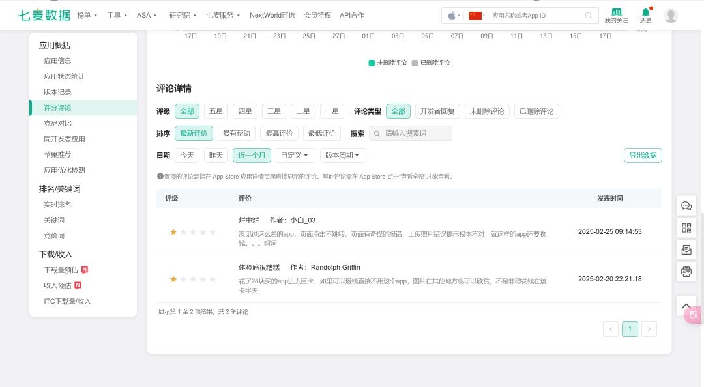Select the China flag region selector
This screenshot has height=387, width=704.
click(x=476, y=16)
